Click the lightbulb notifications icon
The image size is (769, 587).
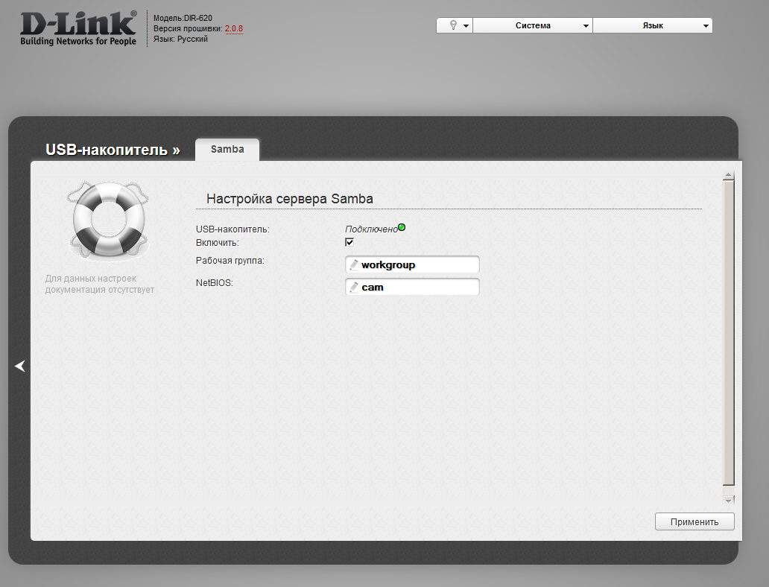coord(452,25)
